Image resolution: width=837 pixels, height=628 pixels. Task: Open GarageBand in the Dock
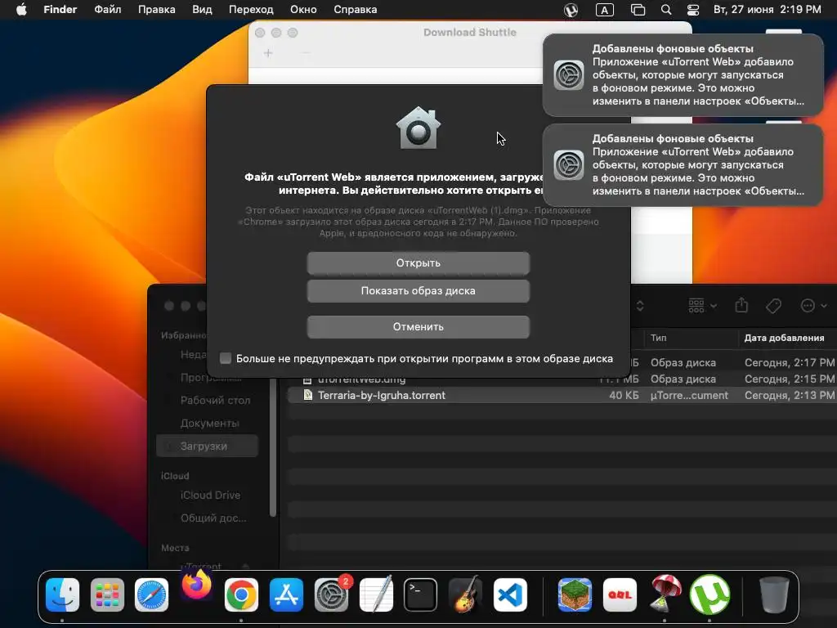point(465,594)
